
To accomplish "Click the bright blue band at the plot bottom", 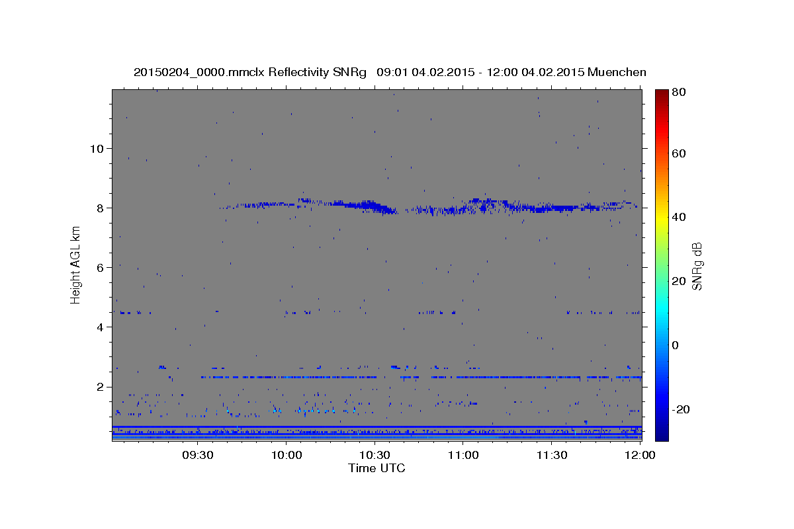I will click(376, 437).
